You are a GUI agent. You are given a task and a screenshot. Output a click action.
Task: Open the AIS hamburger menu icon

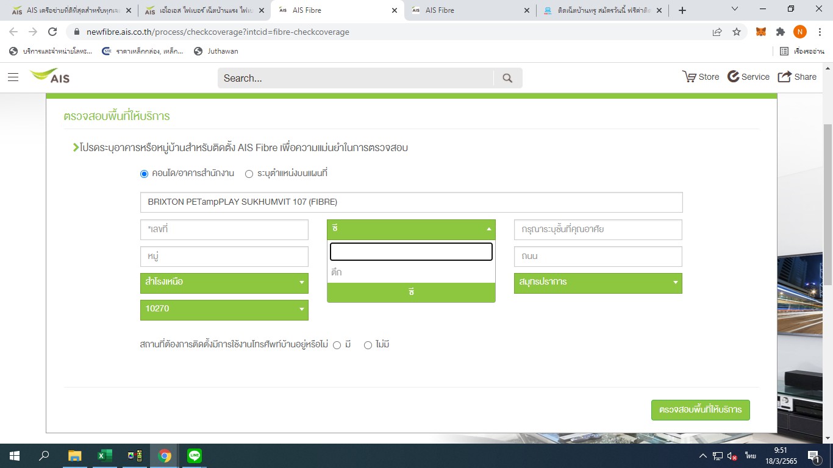click(13, 77)
